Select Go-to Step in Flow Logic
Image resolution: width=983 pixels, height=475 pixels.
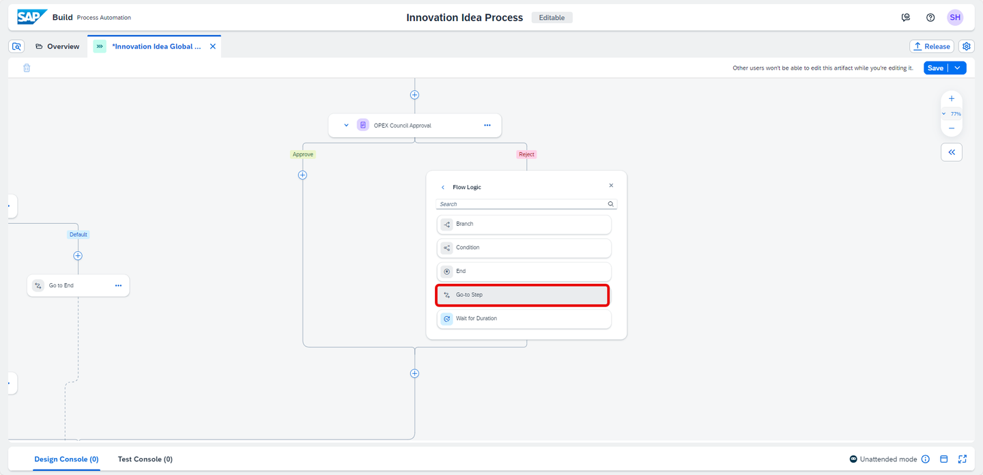pos(522,295)
